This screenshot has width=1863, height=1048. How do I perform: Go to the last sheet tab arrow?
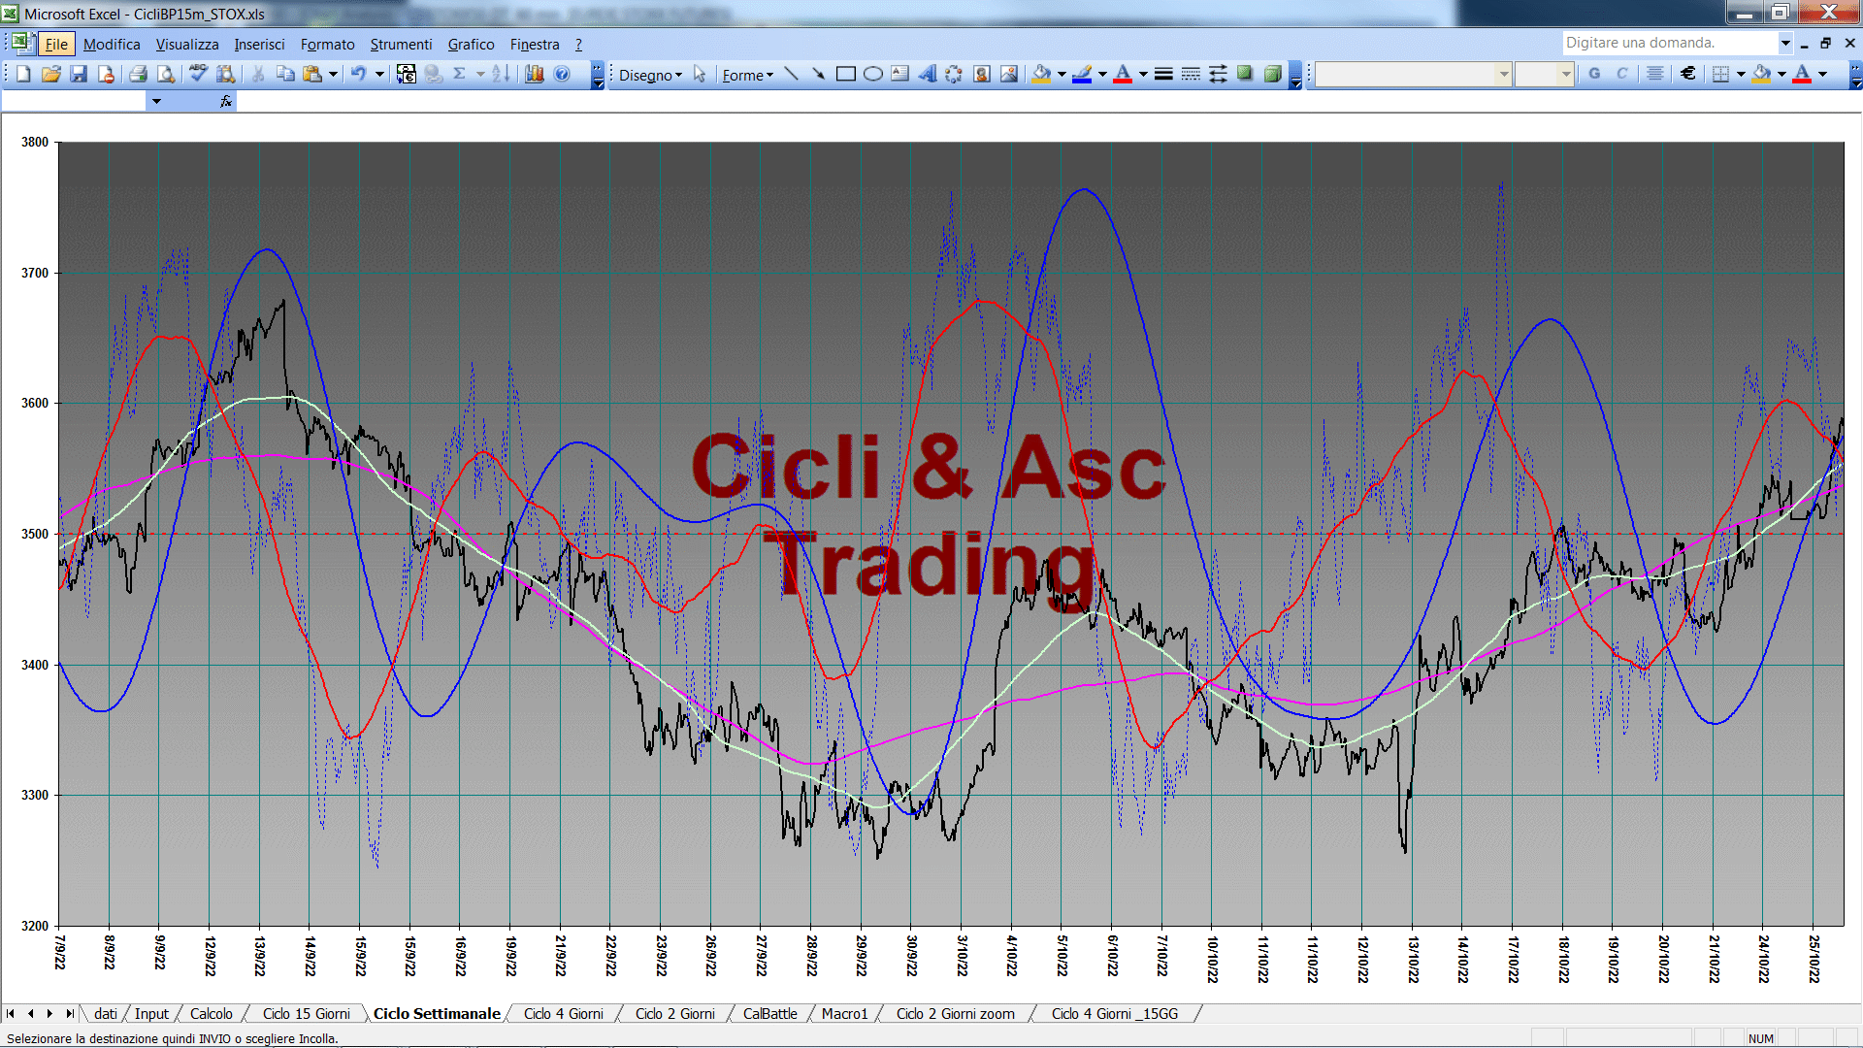(x=69, y=1013)
